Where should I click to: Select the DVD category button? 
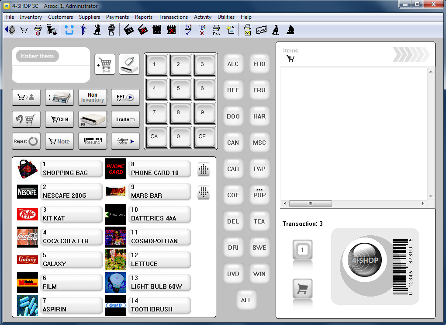tap(233, 274)
